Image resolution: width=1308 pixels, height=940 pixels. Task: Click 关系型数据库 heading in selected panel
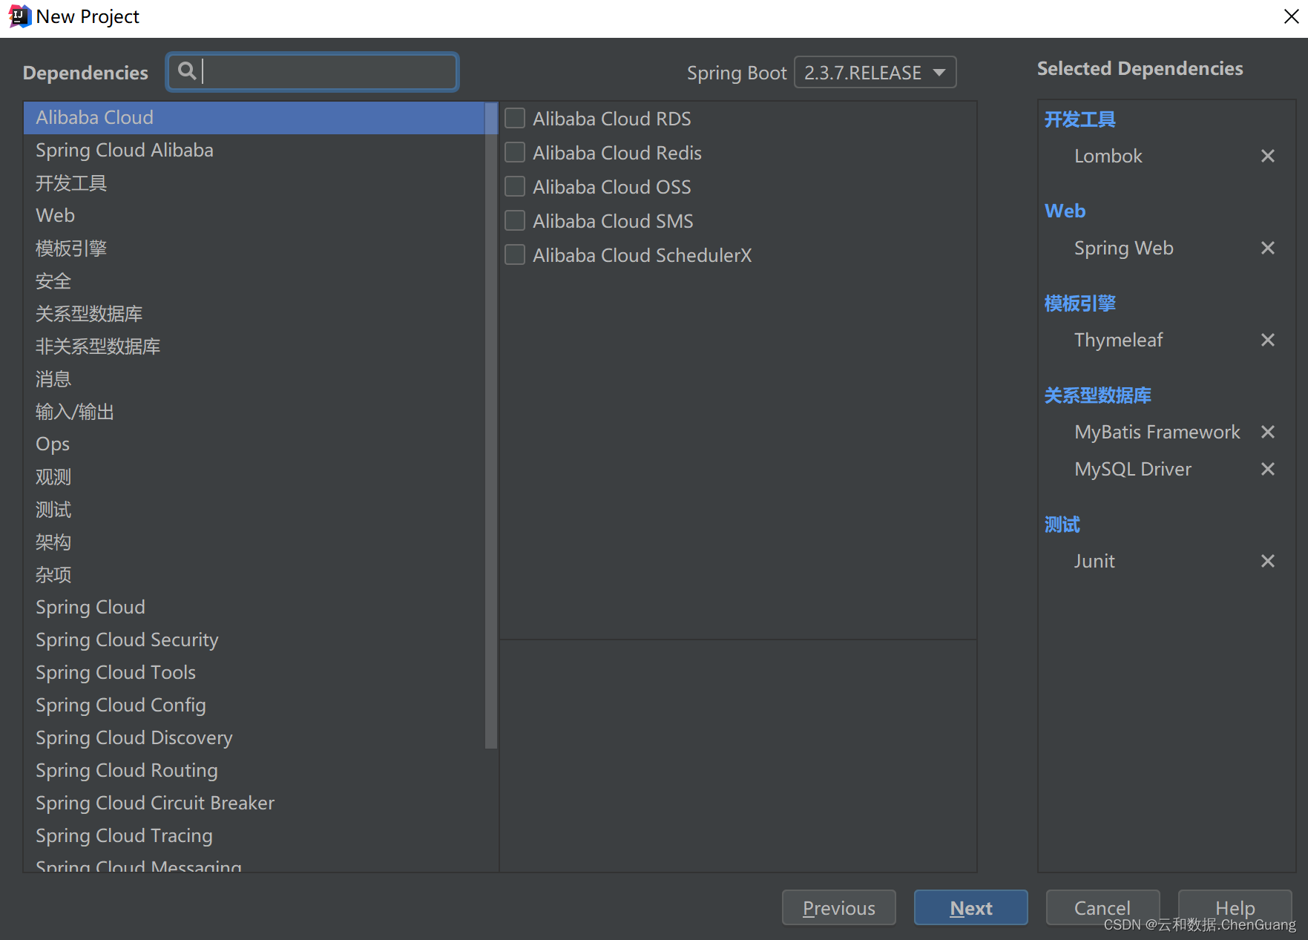(1097, 395)
